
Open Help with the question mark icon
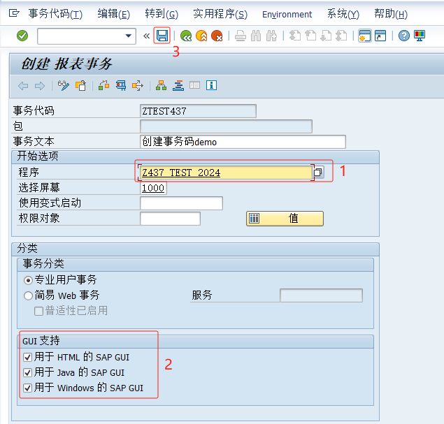[x=403, y=36]
